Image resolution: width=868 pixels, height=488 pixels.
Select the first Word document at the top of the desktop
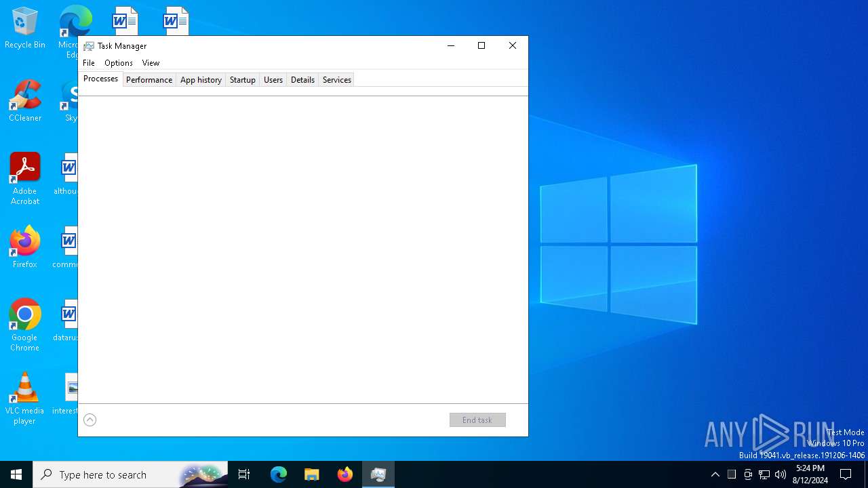[x=125, y=21]
